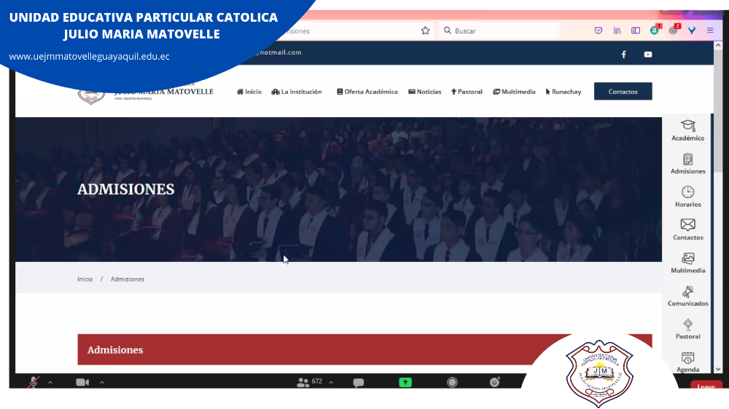Open the green extension icon with badge 1

coord(655,30)
